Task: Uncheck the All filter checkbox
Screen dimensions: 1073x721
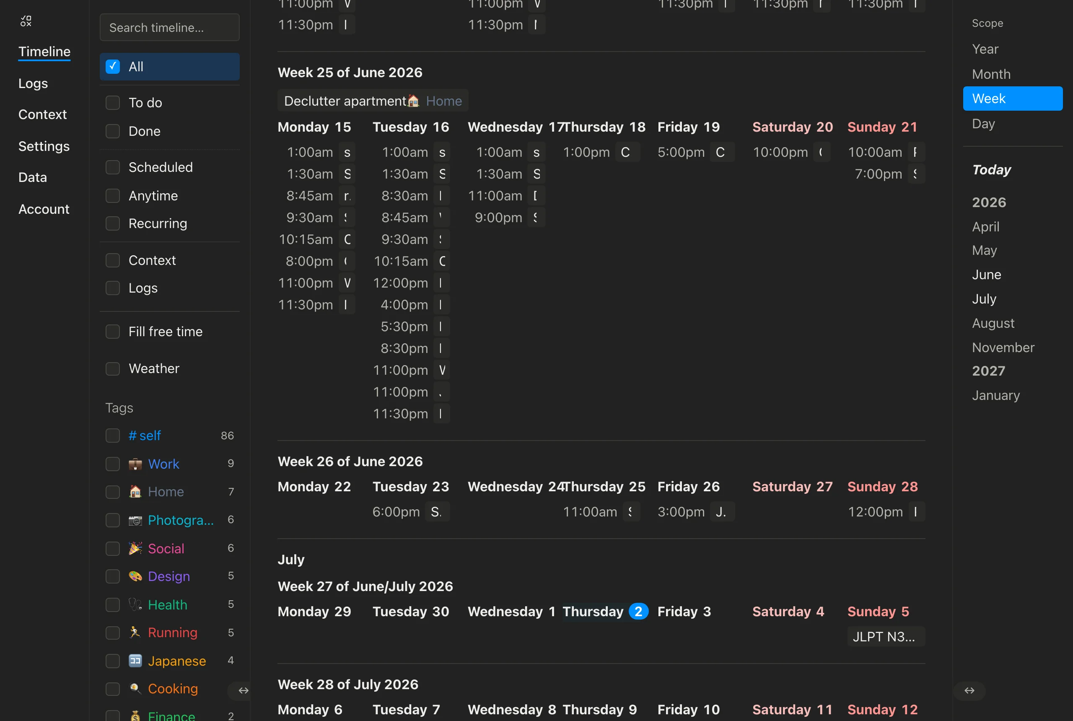Action: (113, 67)
